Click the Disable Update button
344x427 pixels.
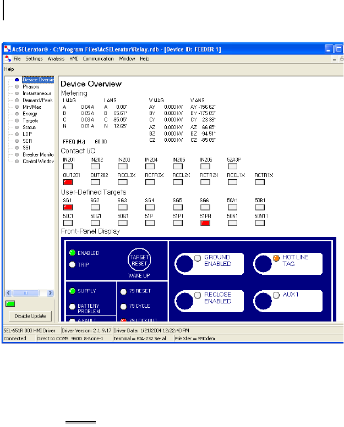[x=30, y=316]
